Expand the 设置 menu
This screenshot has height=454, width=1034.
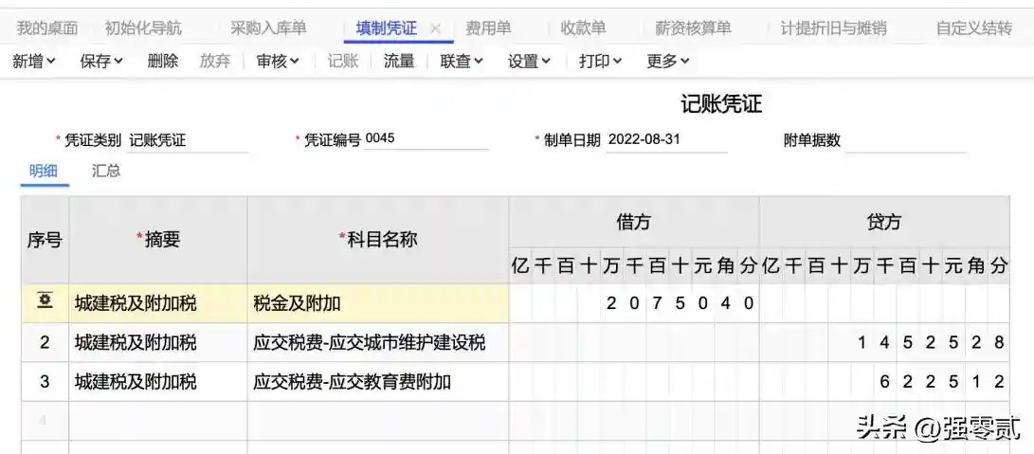coord(529,61)
